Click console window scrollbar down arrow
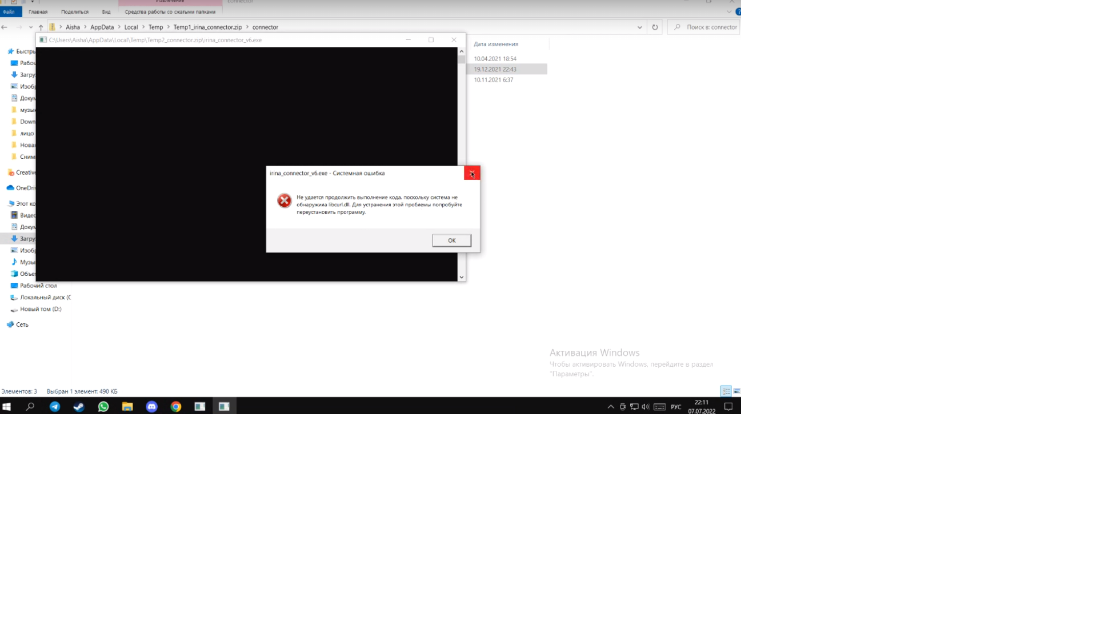Viewport: 1097px width, 617px height. coord(462,277)
